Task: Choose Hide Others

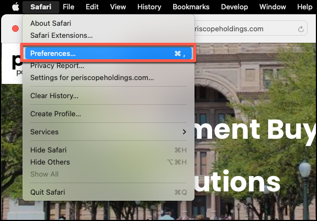Action: (x=108, y=162)
